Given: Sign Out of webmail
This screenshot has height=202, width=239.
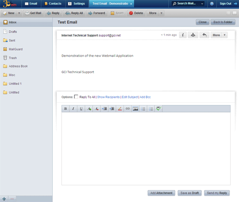Looking at the screenshot, I should (x=228, y=4).
